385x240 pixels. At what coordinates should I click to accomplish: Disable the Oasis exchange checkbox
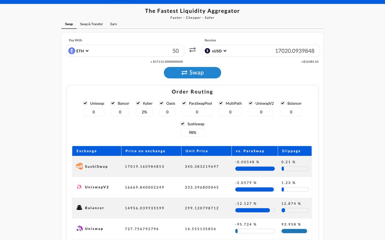162,103
